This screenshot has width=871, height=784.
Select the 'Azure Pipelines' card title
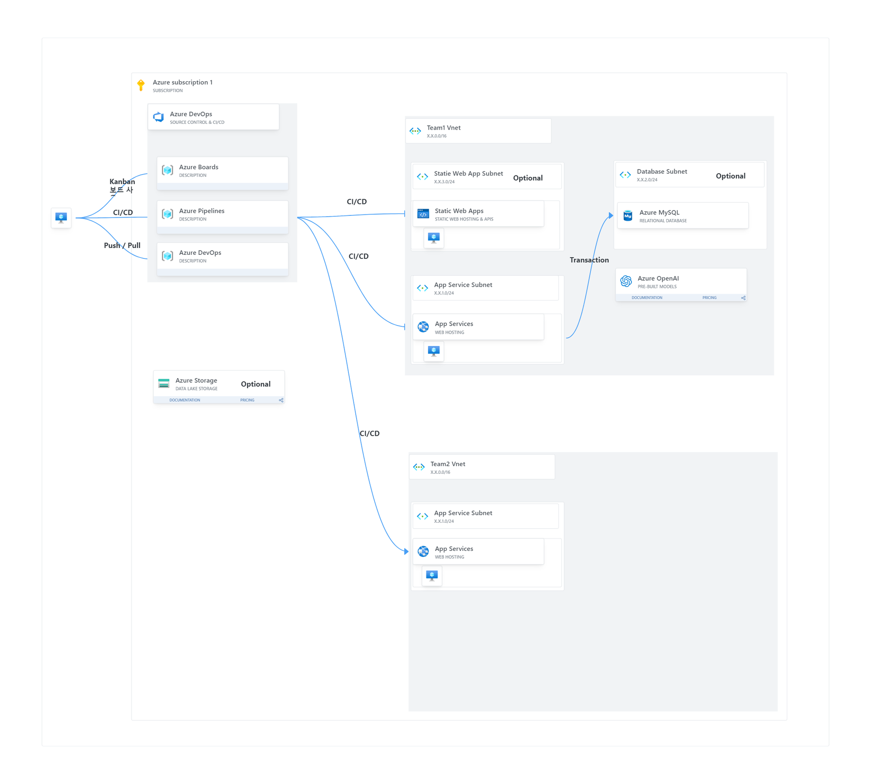point(202,211)
